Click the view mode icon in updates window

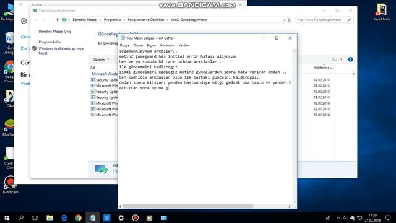pos(334,59)
